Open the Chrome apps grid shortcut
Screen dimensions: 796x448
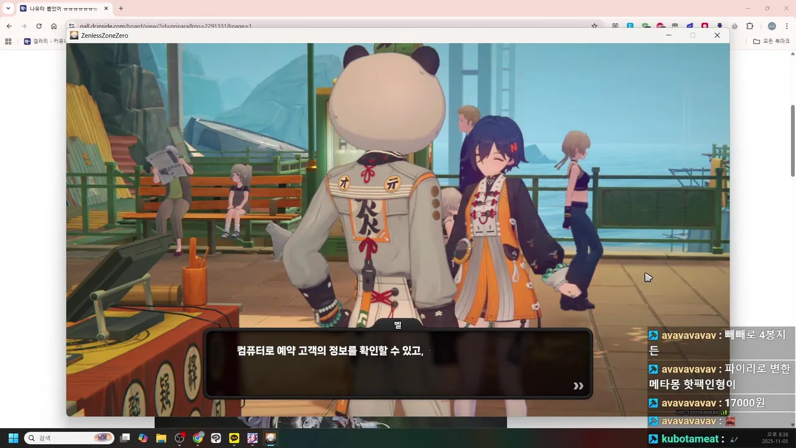(x=8, y=41)
